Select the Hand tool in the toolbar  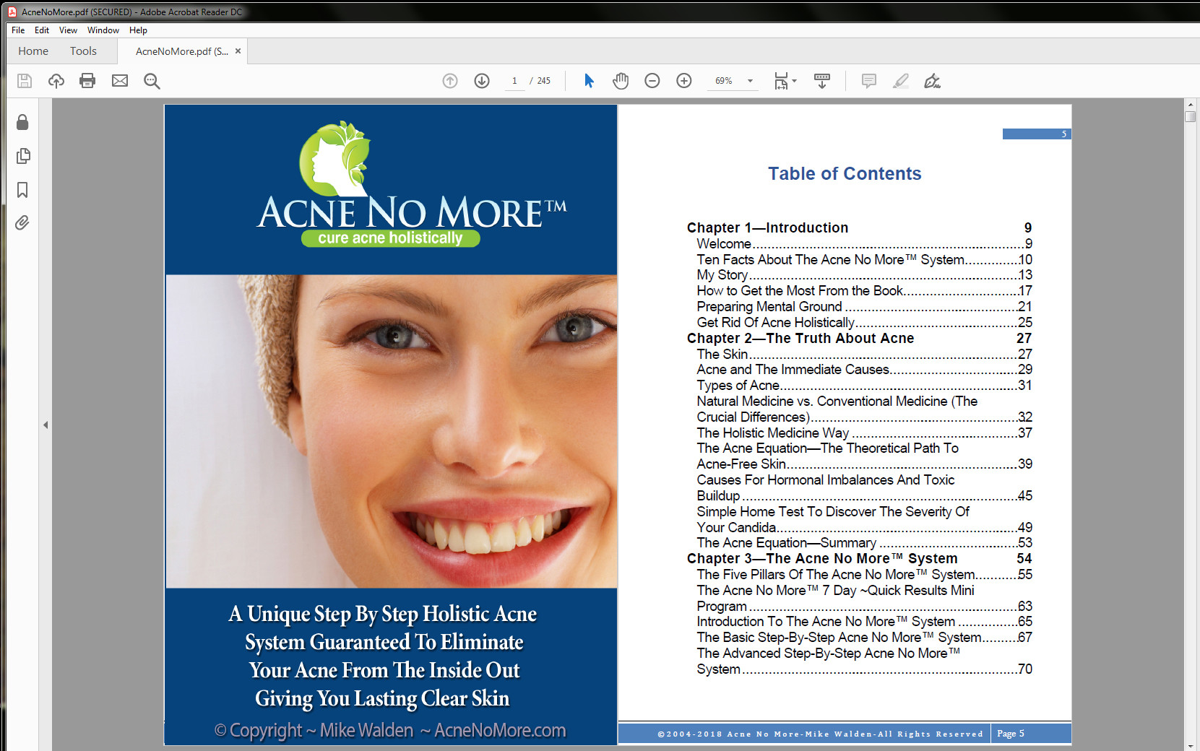point(621,81)
